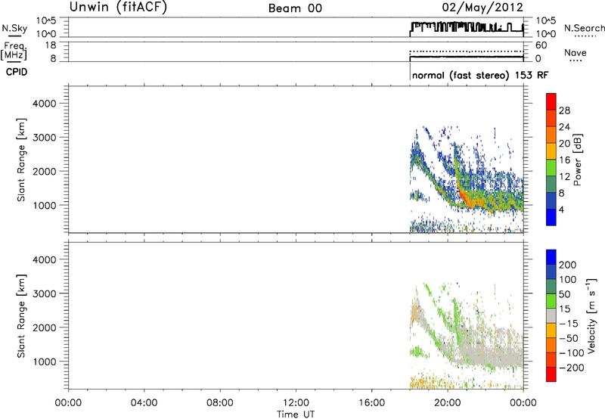Viewport: 605px width, 419px height.
Task: Click the date '02/May/2012'
Action: [482, 8]
